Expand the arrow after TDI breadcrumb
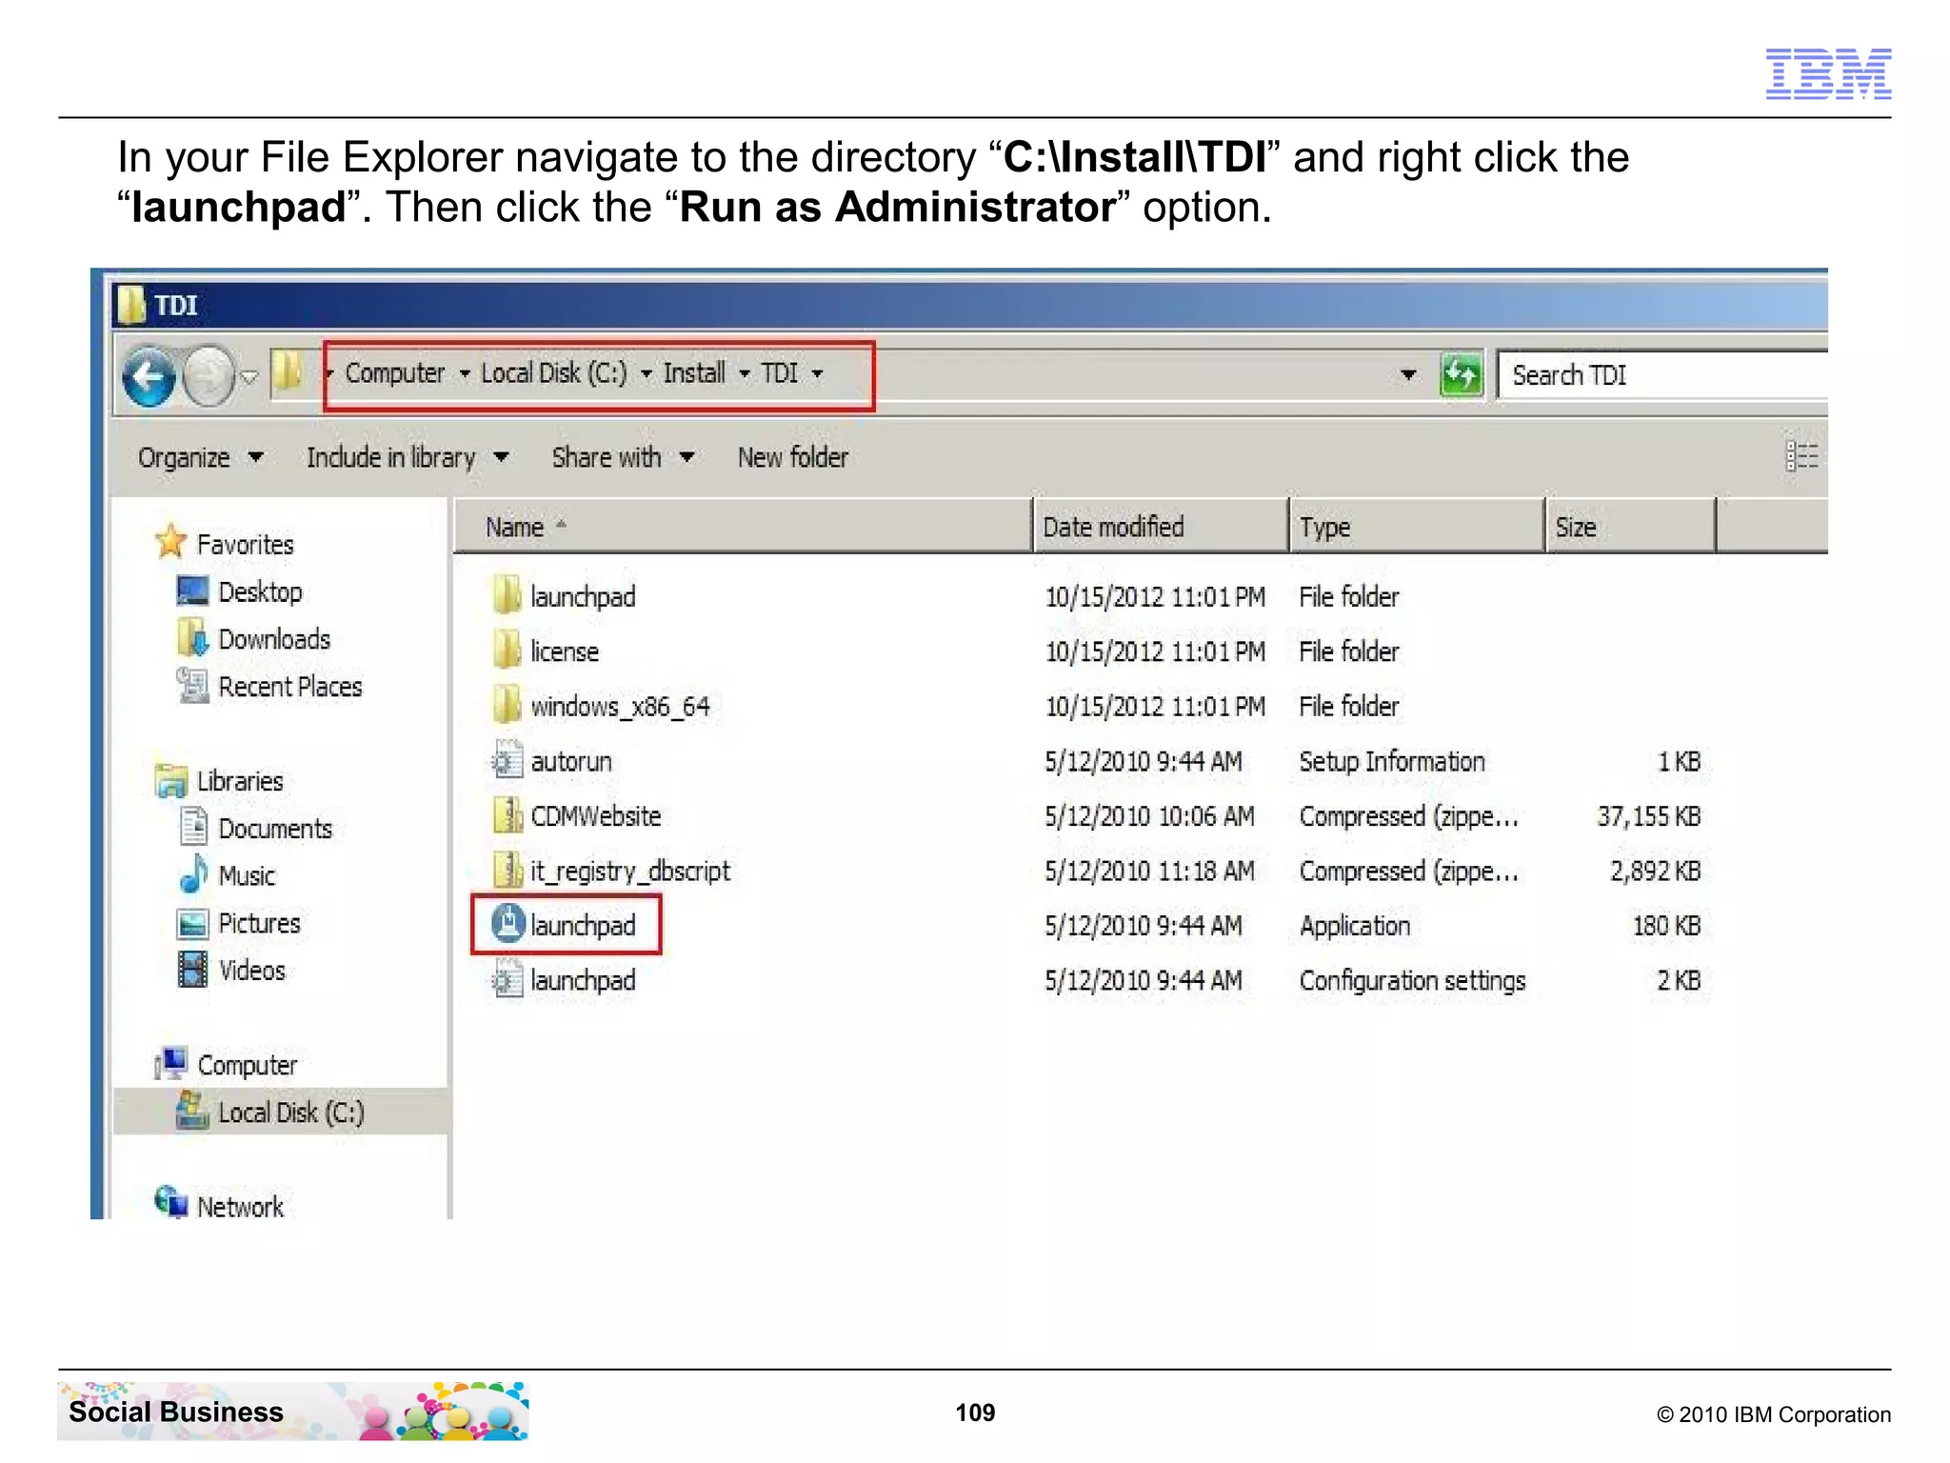 pyautogui.click(x=817, y=374)
